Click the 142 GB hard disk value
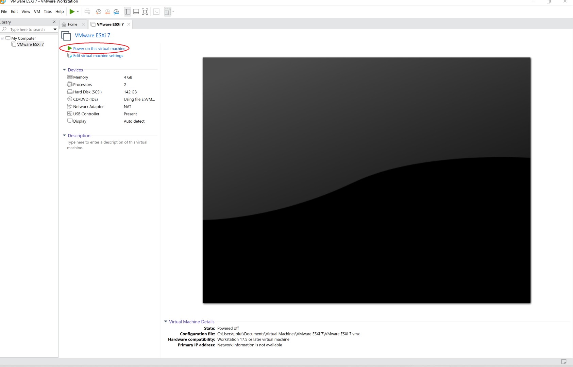 tap(130, 92)
